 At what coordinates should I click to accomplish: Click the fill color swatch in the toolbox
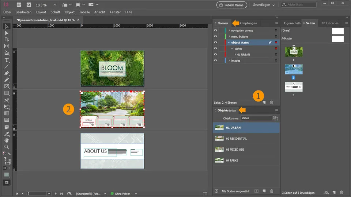(6, 175)
